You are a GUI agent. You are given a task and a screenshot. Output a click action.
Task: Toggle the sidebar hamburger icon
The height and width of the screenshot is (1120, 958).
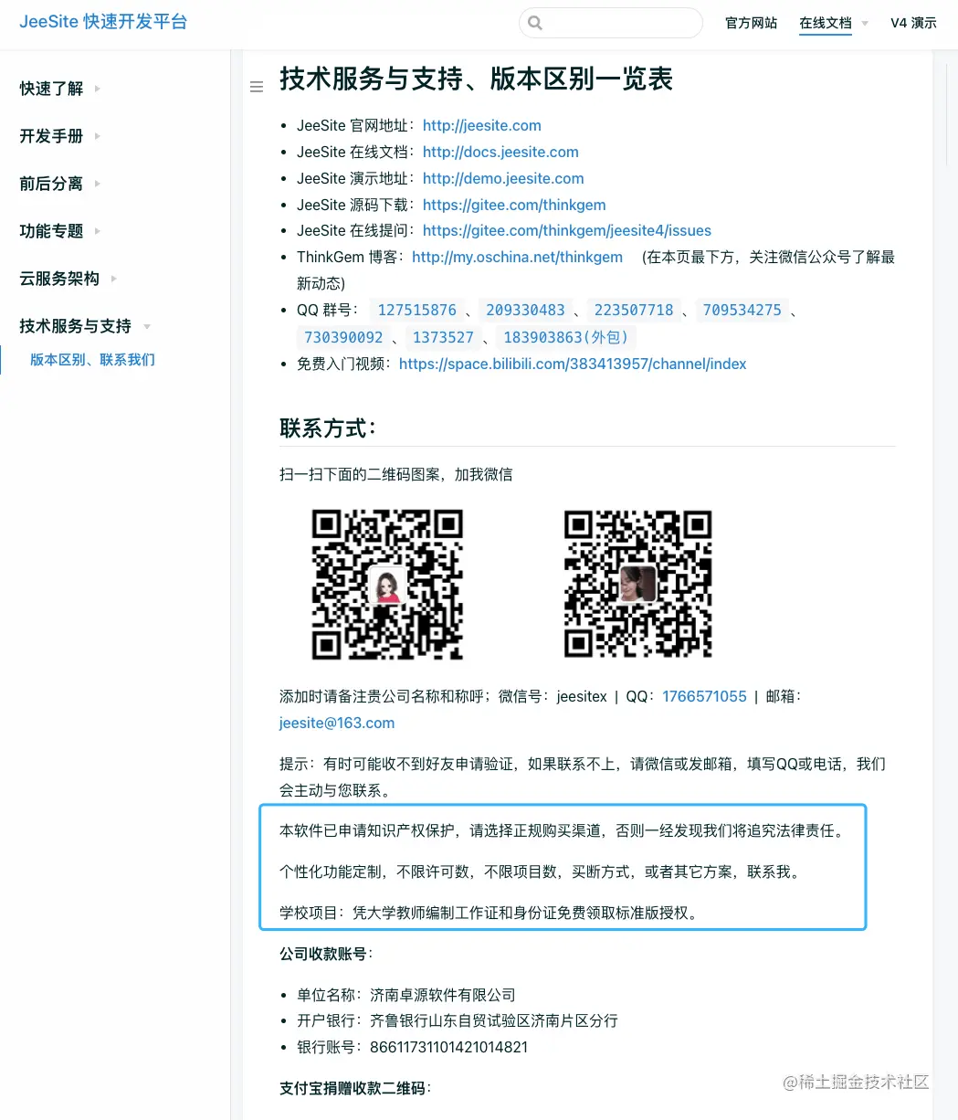click(257, 87)
